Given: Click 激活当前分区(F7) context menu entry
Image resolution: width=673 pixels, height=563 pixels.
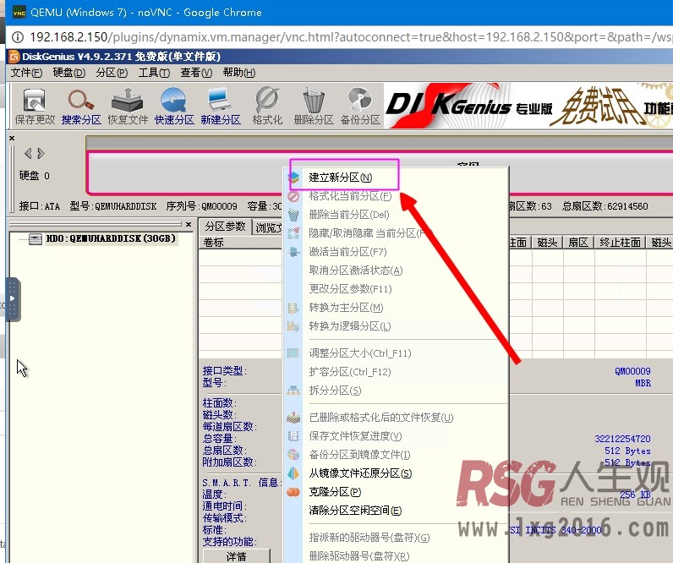Looking at the screenshot, I should coord(396,251).
